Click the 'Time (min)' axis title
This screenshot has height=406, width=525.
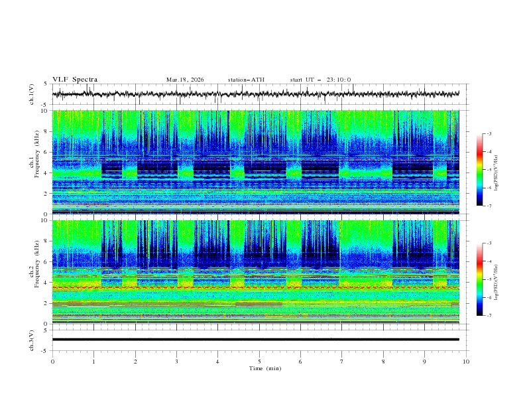[x=265, y=368]
